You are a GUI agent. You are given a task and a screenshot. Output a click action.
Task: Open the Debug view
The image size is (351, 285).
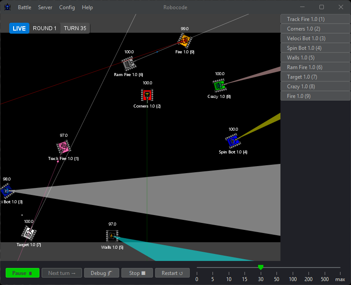coord(101,273)
